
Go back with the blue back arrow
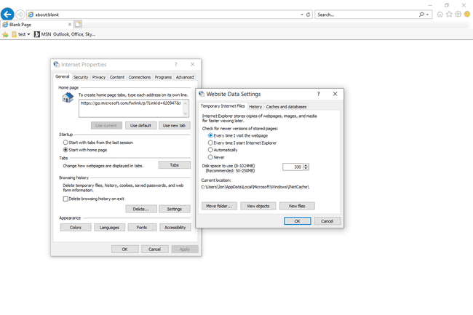[7, 14]
